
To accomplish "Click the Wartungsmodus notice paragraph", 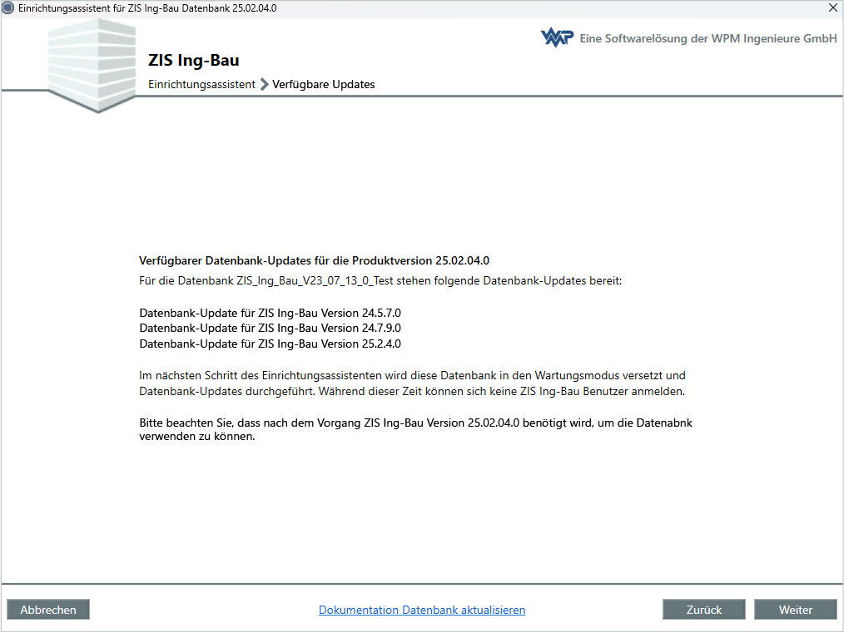I will [412, 383].
